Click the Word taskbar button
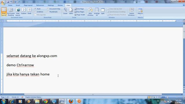 click(x=62, y=101)
